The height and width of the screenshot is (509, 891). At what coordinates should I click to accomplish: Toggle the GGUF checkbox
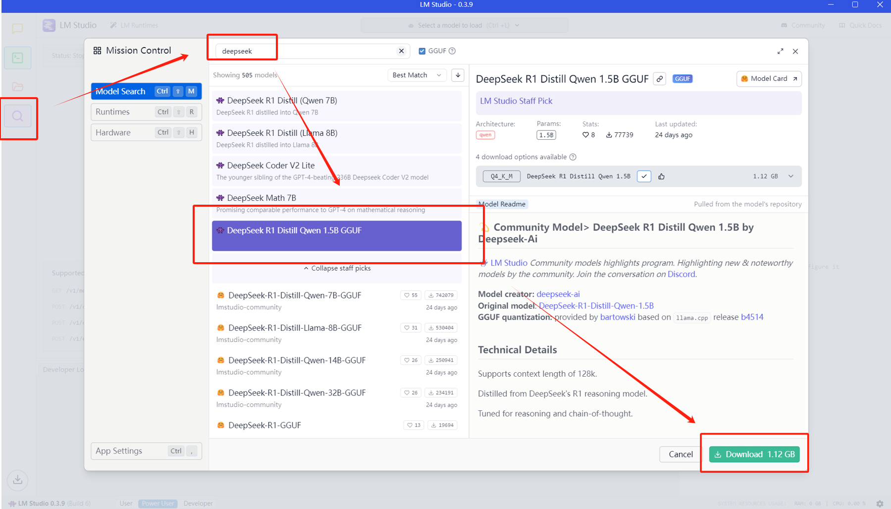click(x=422, y=51)
